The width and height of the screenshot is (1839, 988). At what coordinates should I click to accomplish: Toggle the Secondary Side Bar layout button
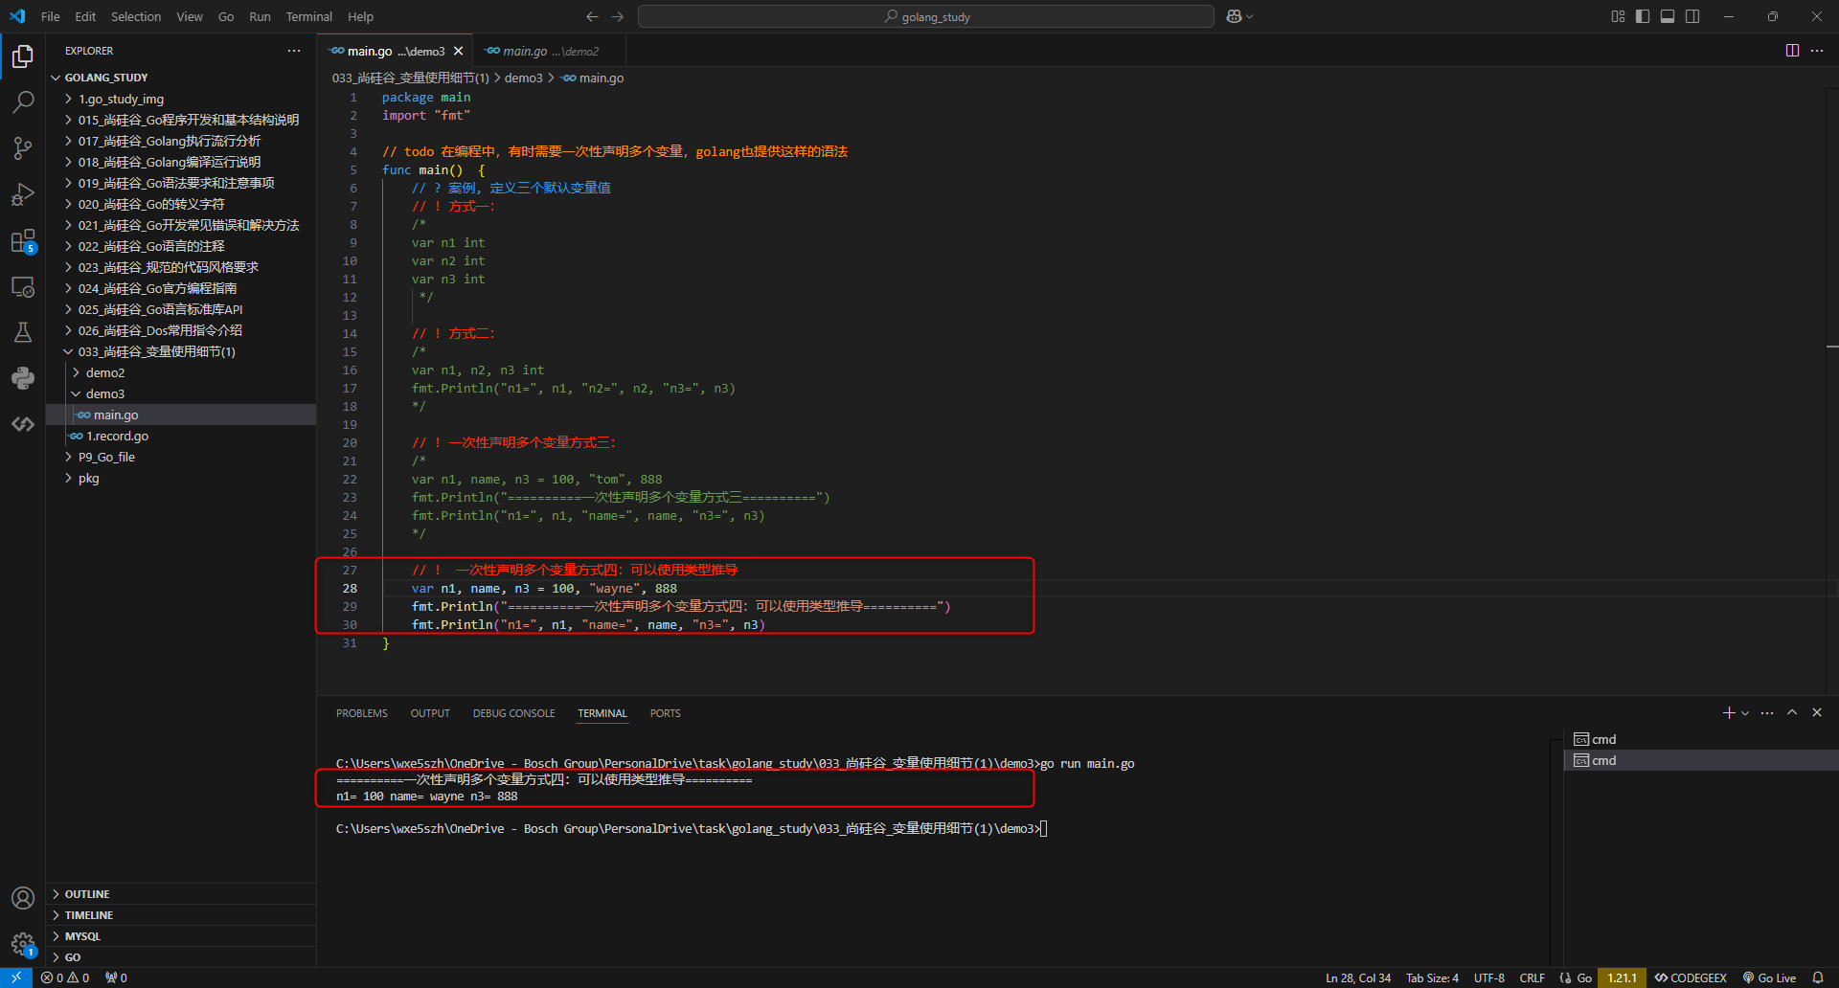click(1692, 16)
